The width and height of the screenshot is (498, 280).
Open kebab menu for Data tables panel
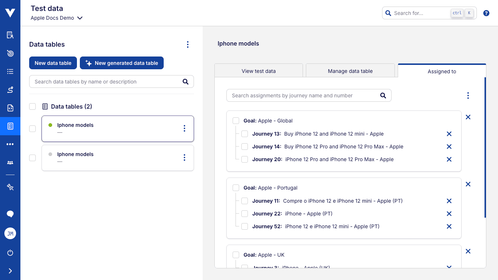tap(187, 44)
